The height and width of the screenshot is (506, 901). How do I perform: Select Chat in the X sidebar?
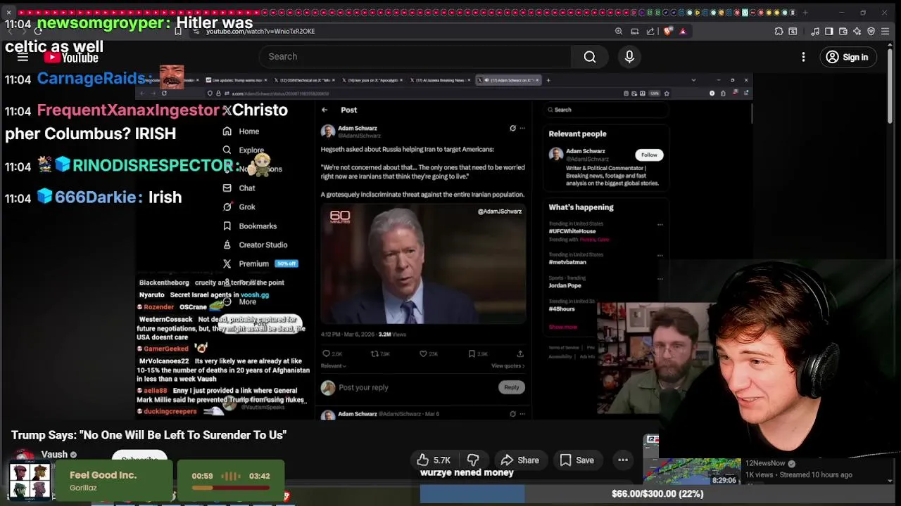[239, 188]
